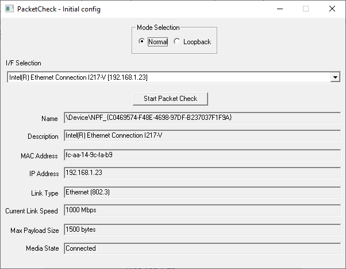Click the Media State field showing Connected
346x269 pixels.
(x=202, y=248)
